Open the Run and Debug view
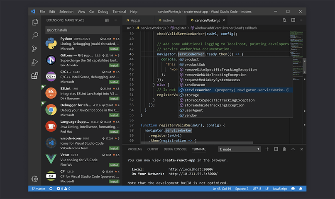 [x=35, y=62]
